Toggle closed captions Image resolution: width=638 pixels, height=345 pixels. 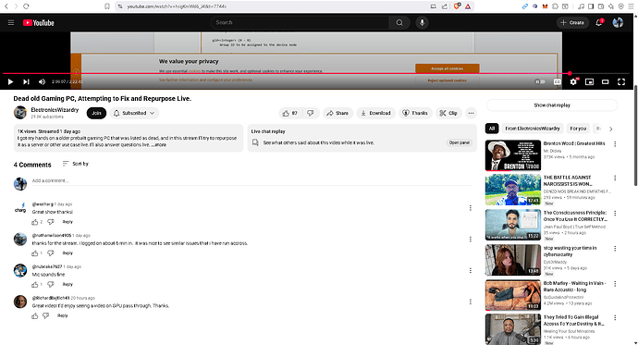point(557,81)
